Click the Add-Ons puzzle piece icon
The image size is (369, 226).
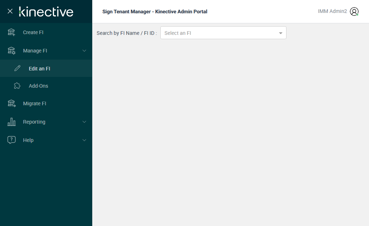(x=17, y=86)
